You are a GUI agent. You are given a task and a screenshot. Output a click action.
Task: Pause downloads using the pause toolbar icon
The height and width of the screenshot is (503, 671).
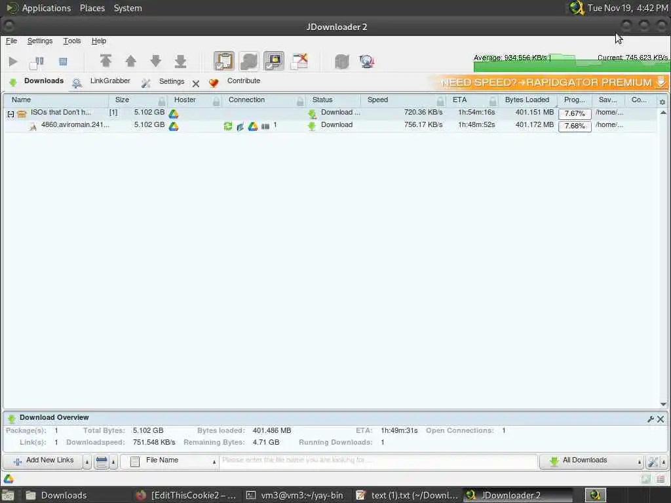pyautogui.click(x=37, y=62)
